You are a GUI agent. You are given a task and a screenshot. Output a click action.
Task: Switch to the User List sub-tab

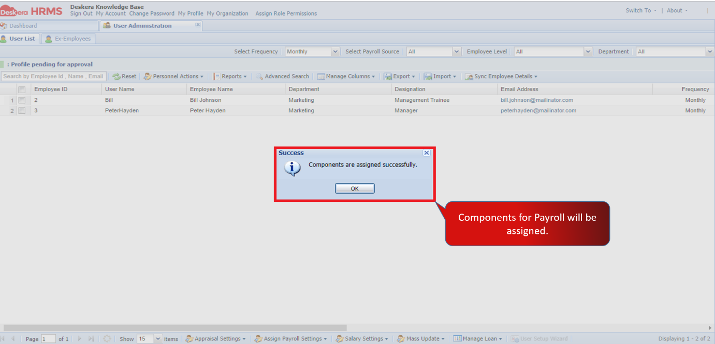(x=19, y=39)
